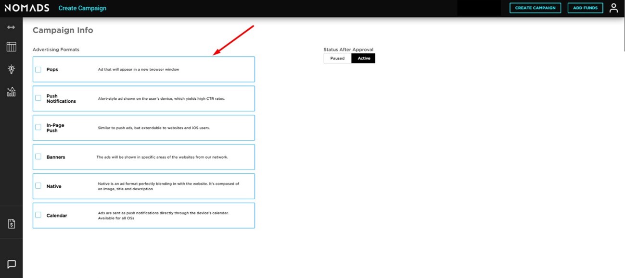
Task: Click 'Alert-style ad shown on the user's device' description
Action: click(161, 99)
